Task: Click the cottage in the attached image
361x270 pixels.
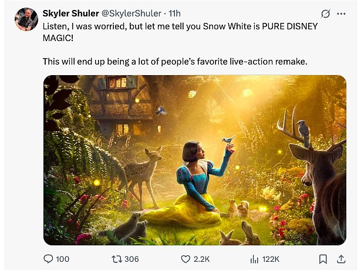Action: coord(117,103)
